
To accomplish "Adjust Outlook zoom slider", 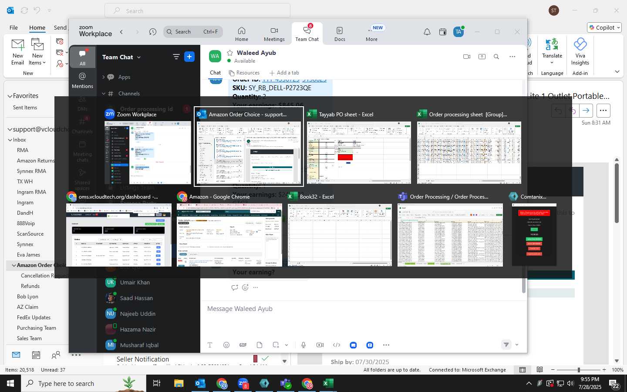I will click(579, 370).
